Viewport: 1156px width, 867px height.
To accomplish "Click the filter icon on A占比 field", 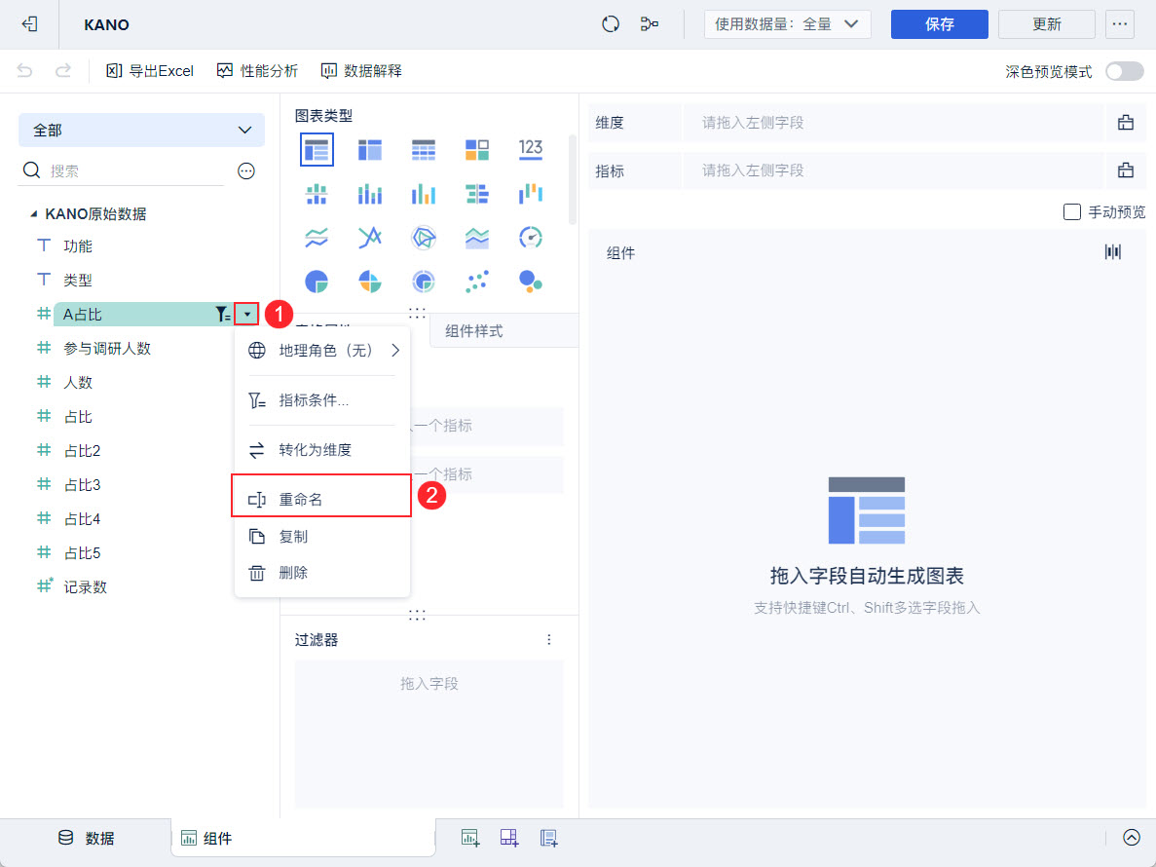I will click(222, 314).
